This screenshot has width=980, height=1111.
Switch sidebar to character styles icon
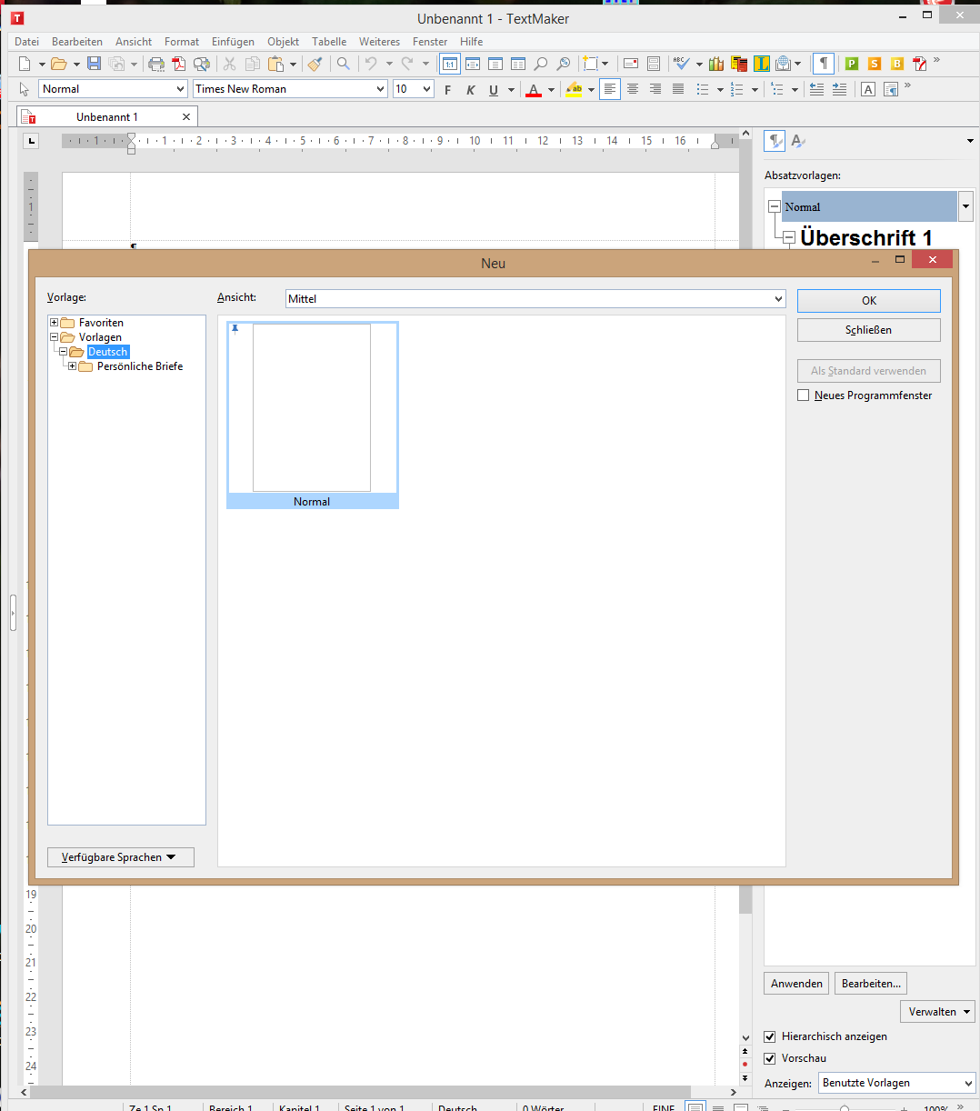click(797, 141)
